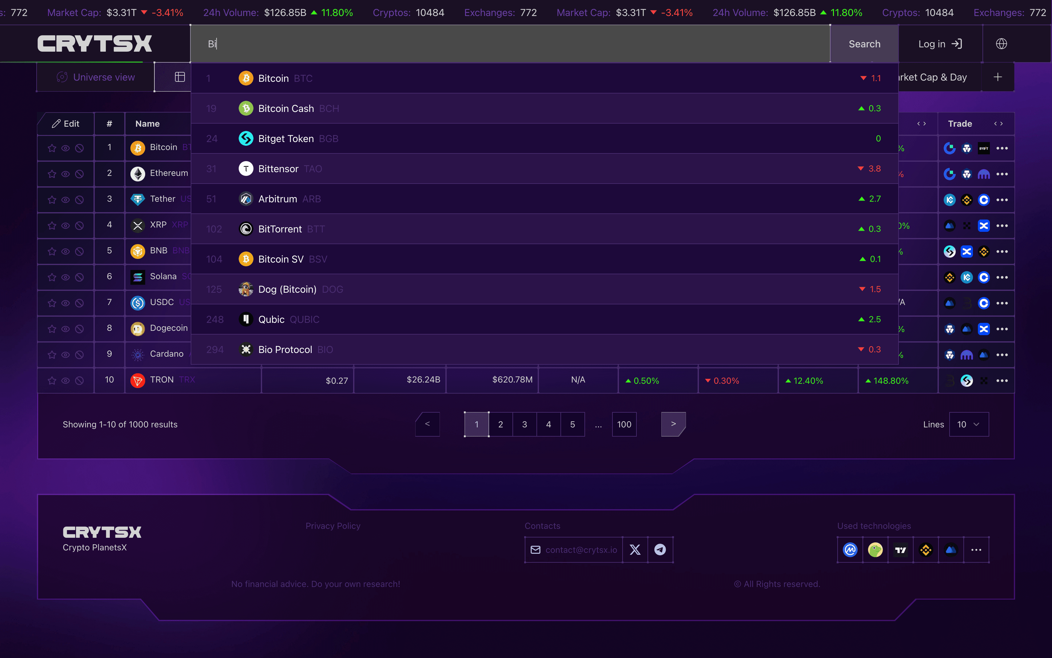Screen dimensions: 1052x658
Task: Sort by the # column header
Action: point(109,124)
